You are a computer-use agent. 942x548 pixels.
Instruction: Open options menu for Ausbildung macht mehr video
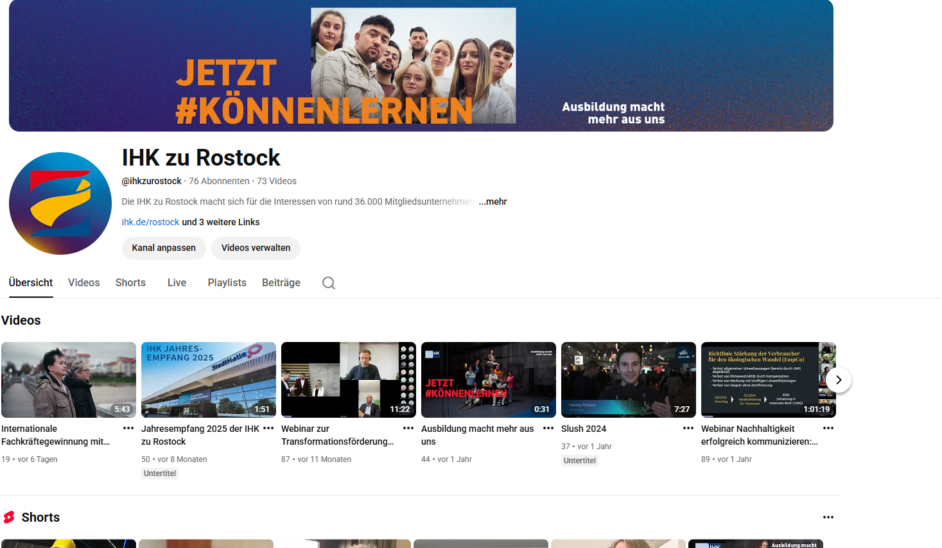point(548,428)
